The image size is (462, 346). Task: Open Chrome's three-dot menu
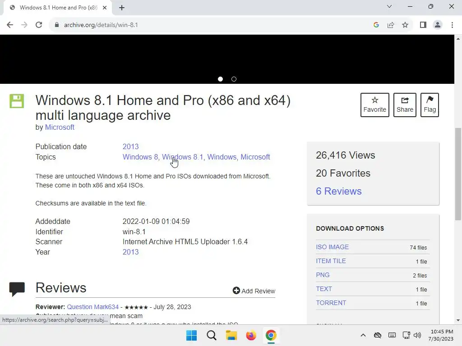point(452,25)
